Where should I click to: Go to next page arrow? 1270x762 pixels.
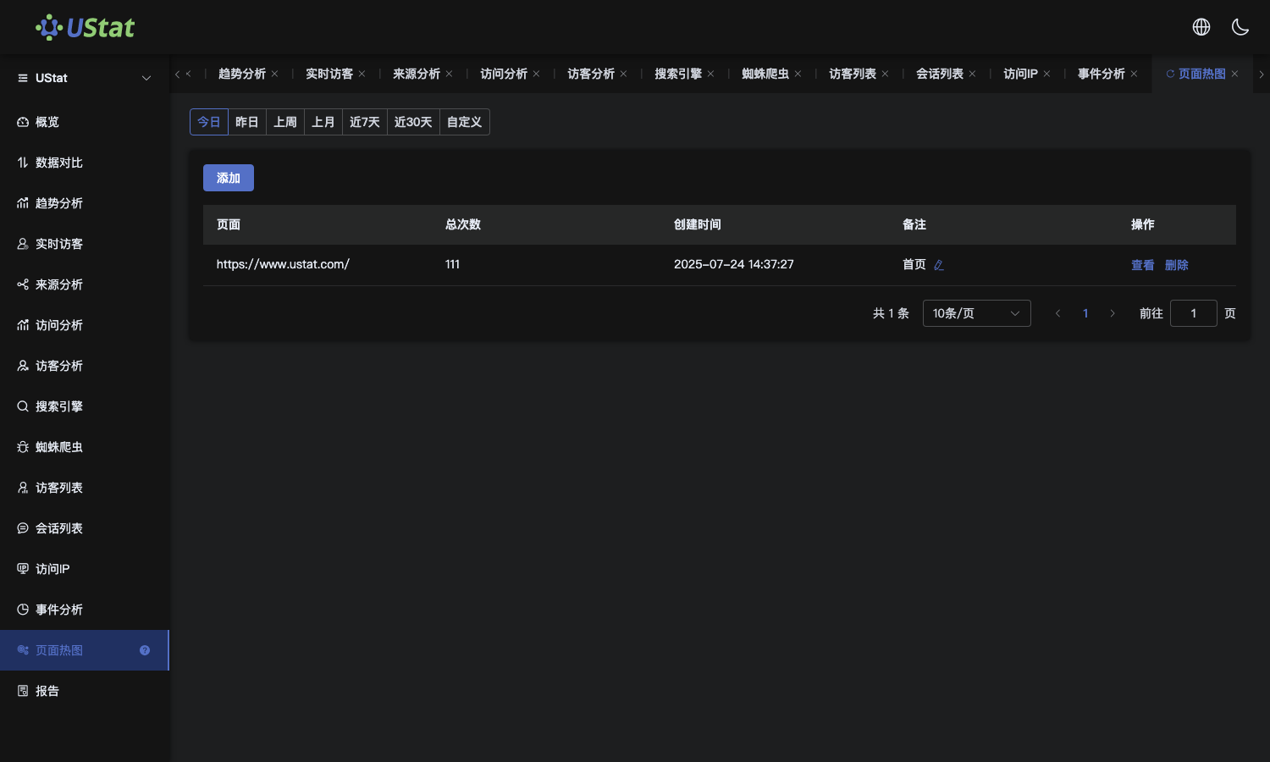click(1113, 313)
